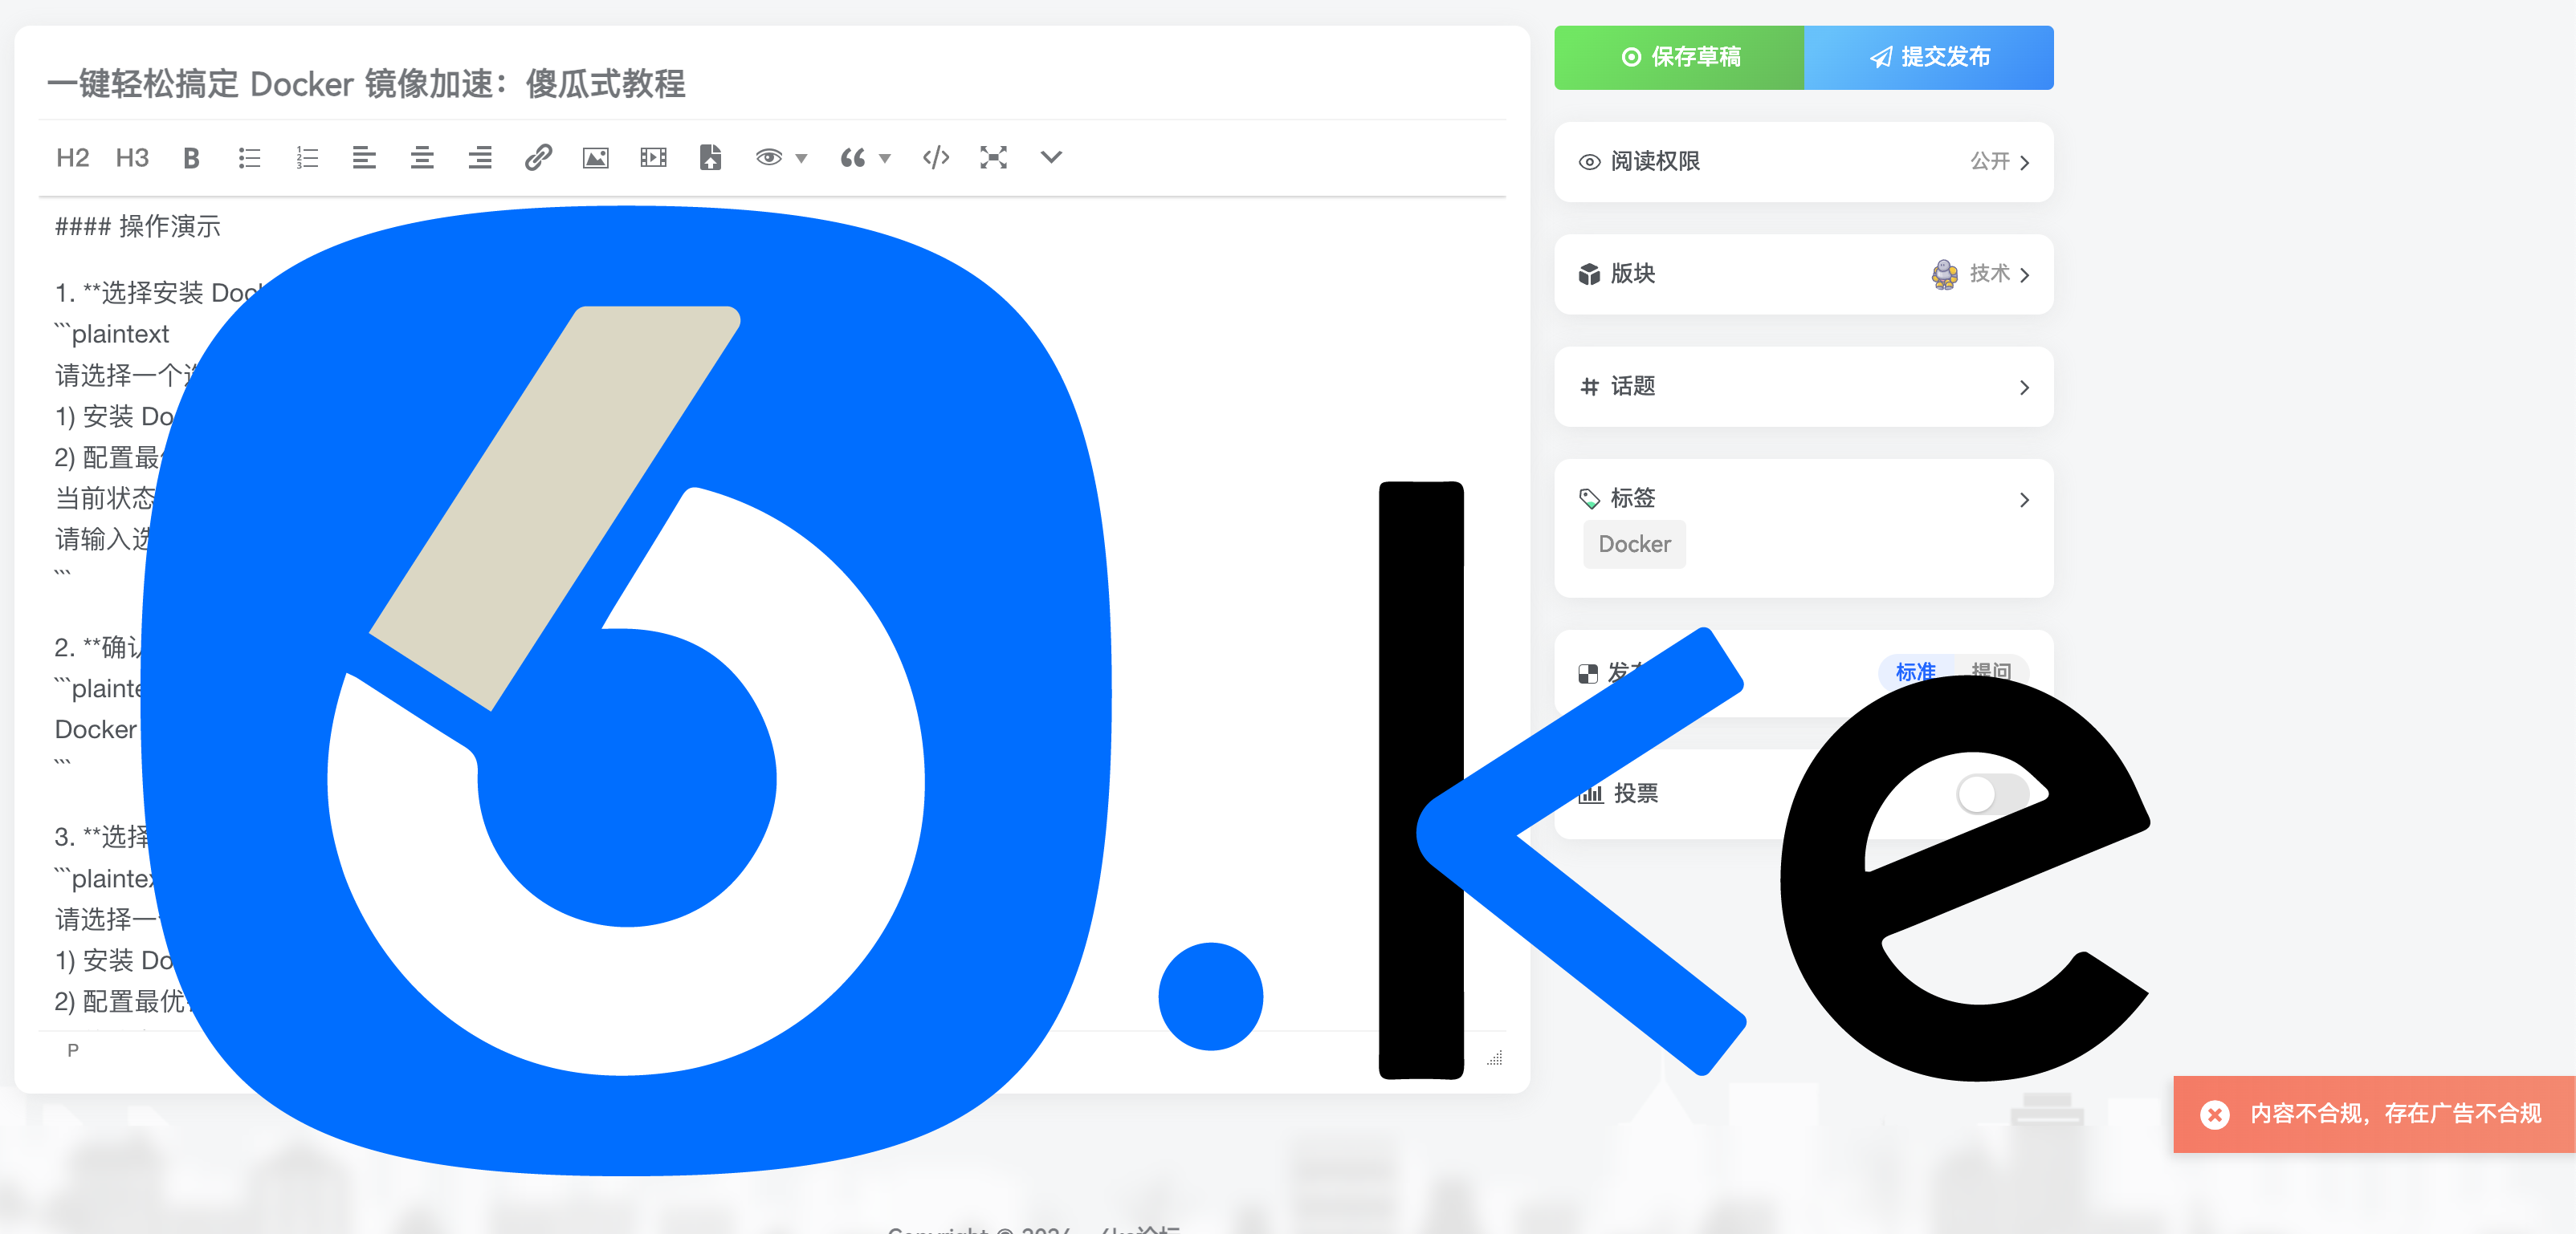
Task: Open the quote style dropdown
Action: 884,157
